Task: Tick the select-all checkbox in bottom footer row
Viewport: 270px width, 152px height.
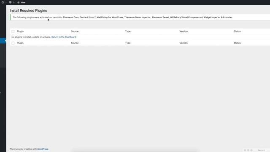Action: click(13, 43)
